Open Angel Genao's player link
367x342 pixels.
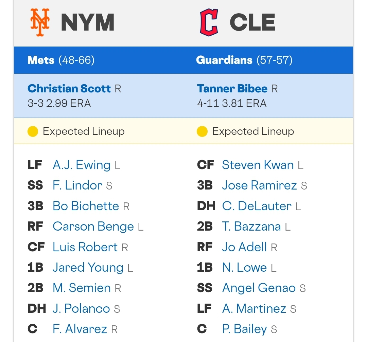pyautogui.click(x=259, y=288)
